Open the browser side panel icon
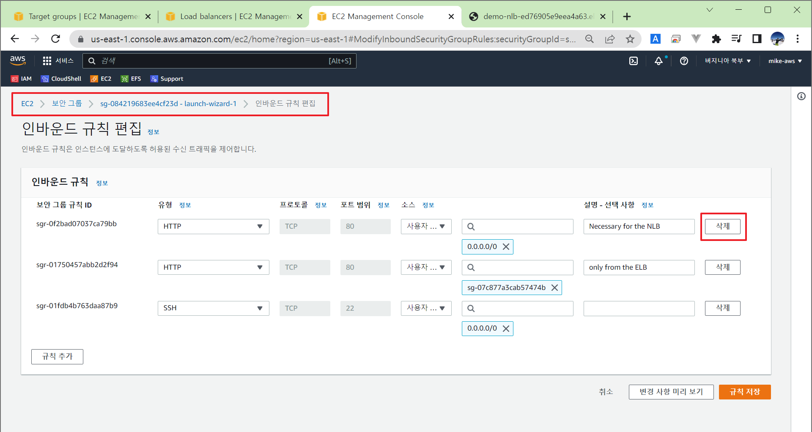Screen dimensions: 812x432 click(x=757, y=39)
